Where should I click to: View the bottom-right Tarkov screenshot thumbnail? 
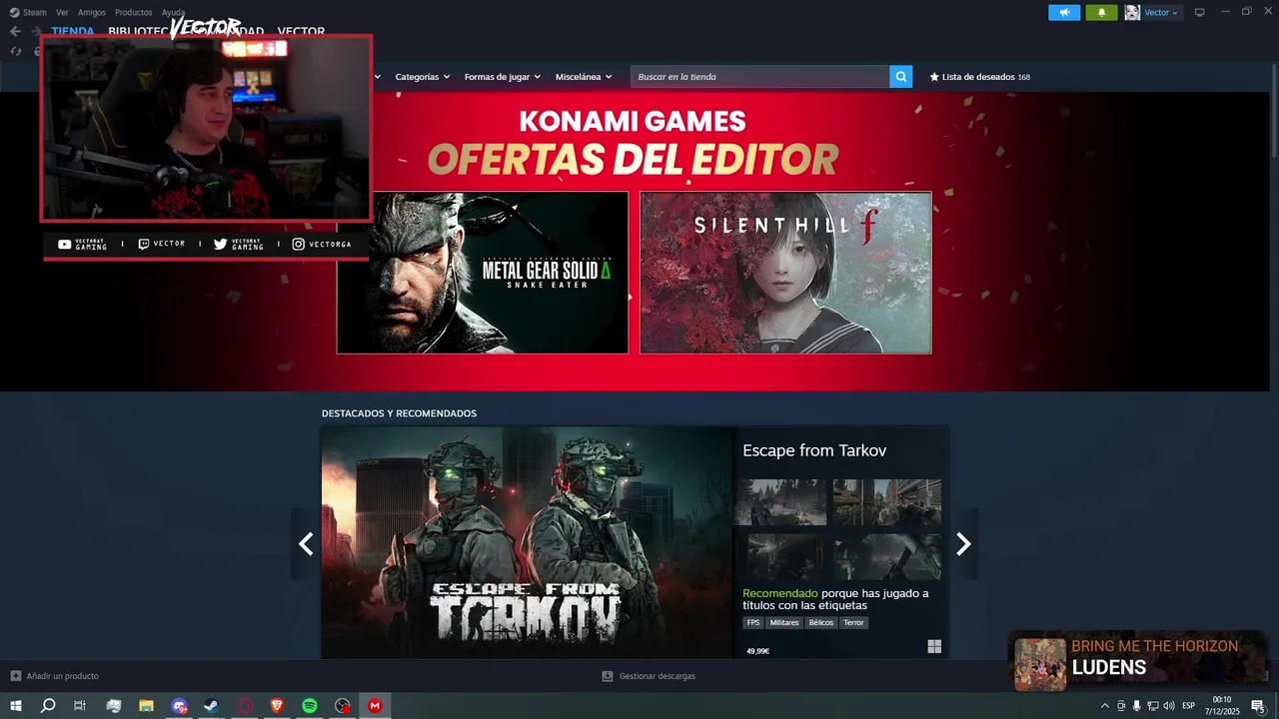pos(887,556)
